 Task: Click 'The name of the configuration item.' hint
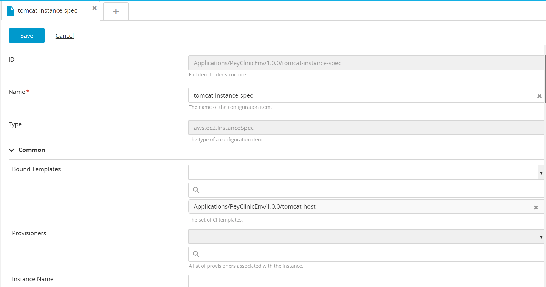click(230, 107)
